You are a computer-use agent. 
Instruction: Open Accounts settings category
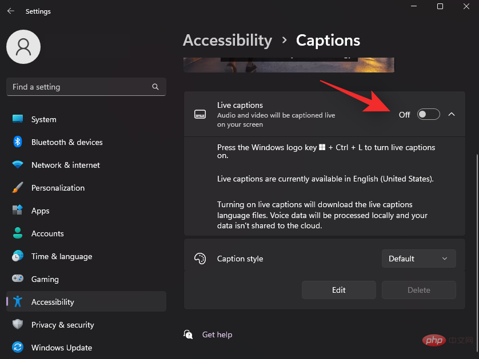(86, 233)
